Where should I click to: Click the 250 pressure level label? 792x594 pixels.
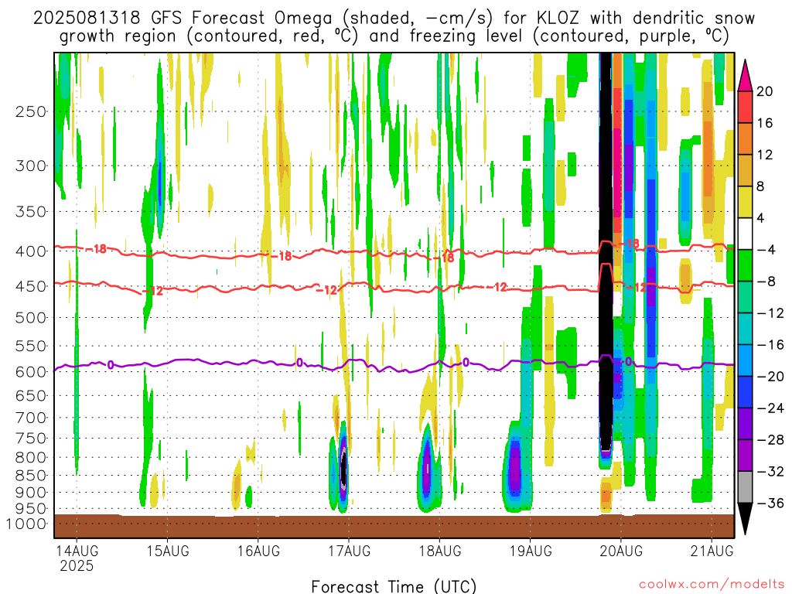click(x=31, y=111)
